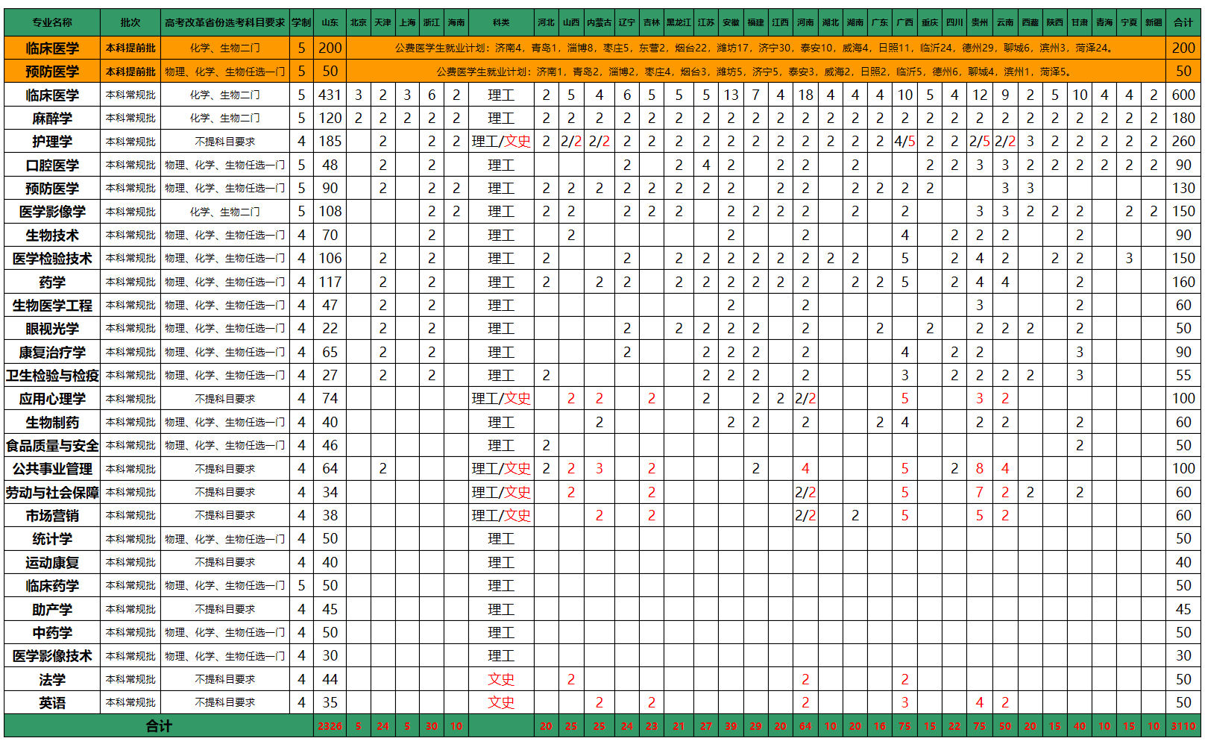Select the 食品质量与安全 major name cell

52,445
